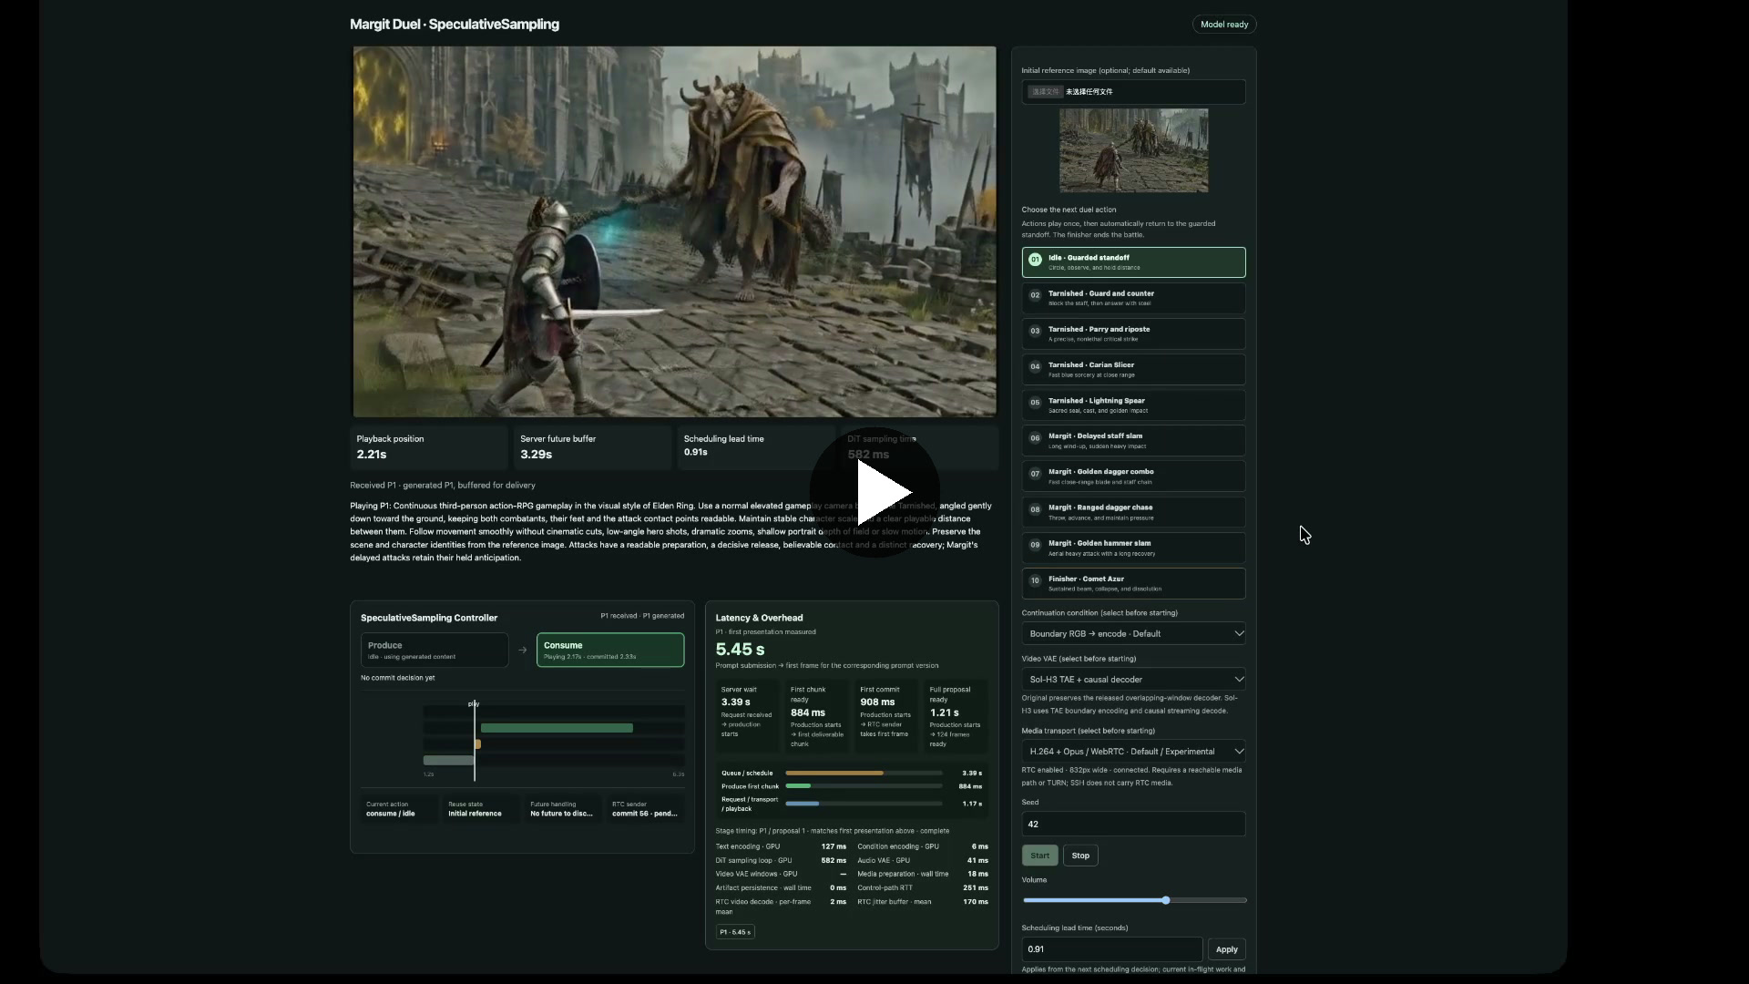Click the Current action consume / idle cell
Screen dimensions: 1749x984
400,809
